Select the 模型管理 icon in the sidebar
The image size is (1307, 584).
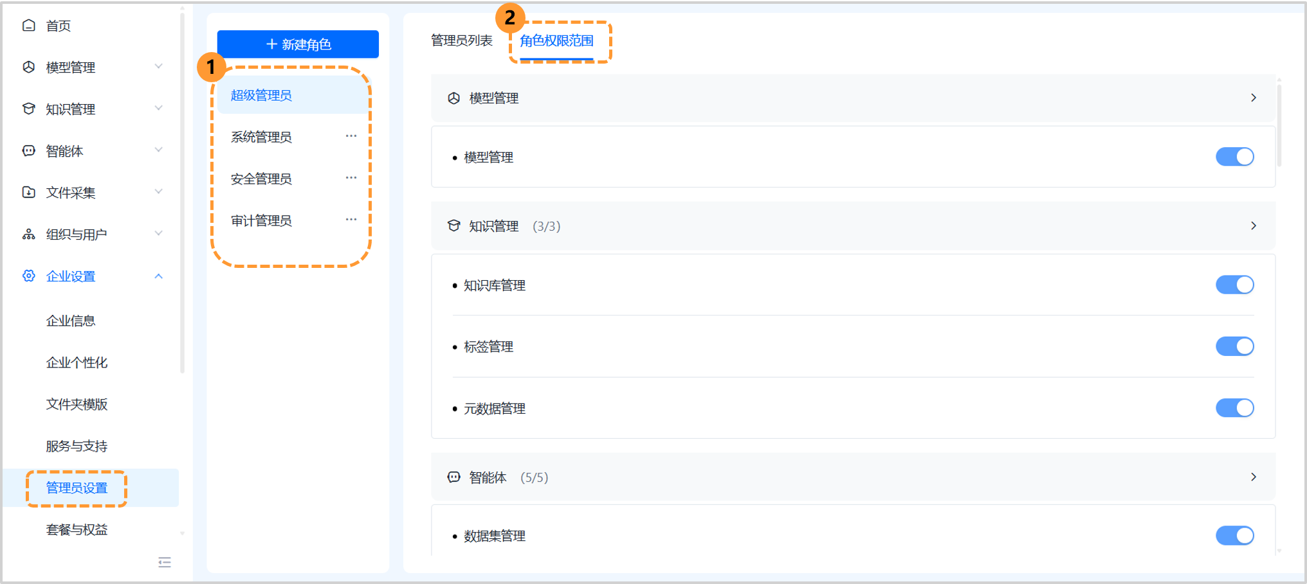[x=28, y=67]
